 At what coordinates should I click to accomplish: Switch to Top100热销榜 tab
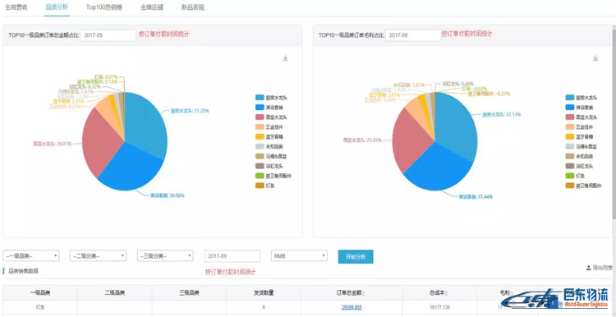[104, 7]
